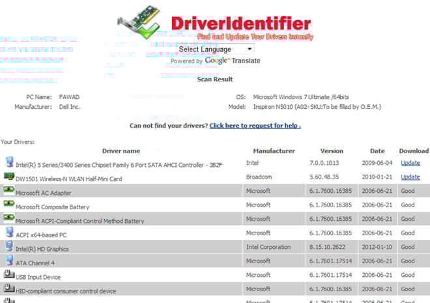
Task: Click version '7.0.0.1013'
Action: point(324,163)
